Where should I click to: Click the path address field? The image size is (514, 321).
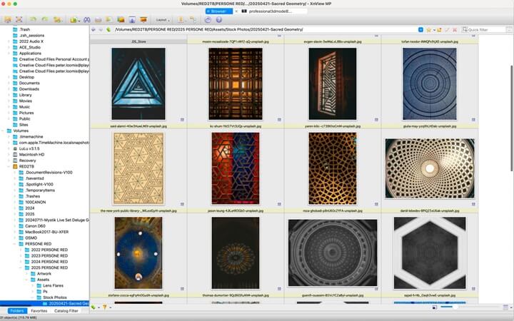(x=266, y=29)
